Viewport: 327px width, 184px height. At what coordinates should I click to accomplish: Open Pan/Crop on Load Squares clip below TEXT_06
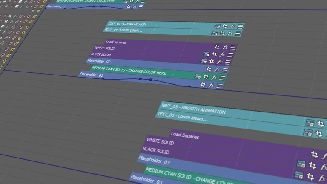(x=315, y=155)
